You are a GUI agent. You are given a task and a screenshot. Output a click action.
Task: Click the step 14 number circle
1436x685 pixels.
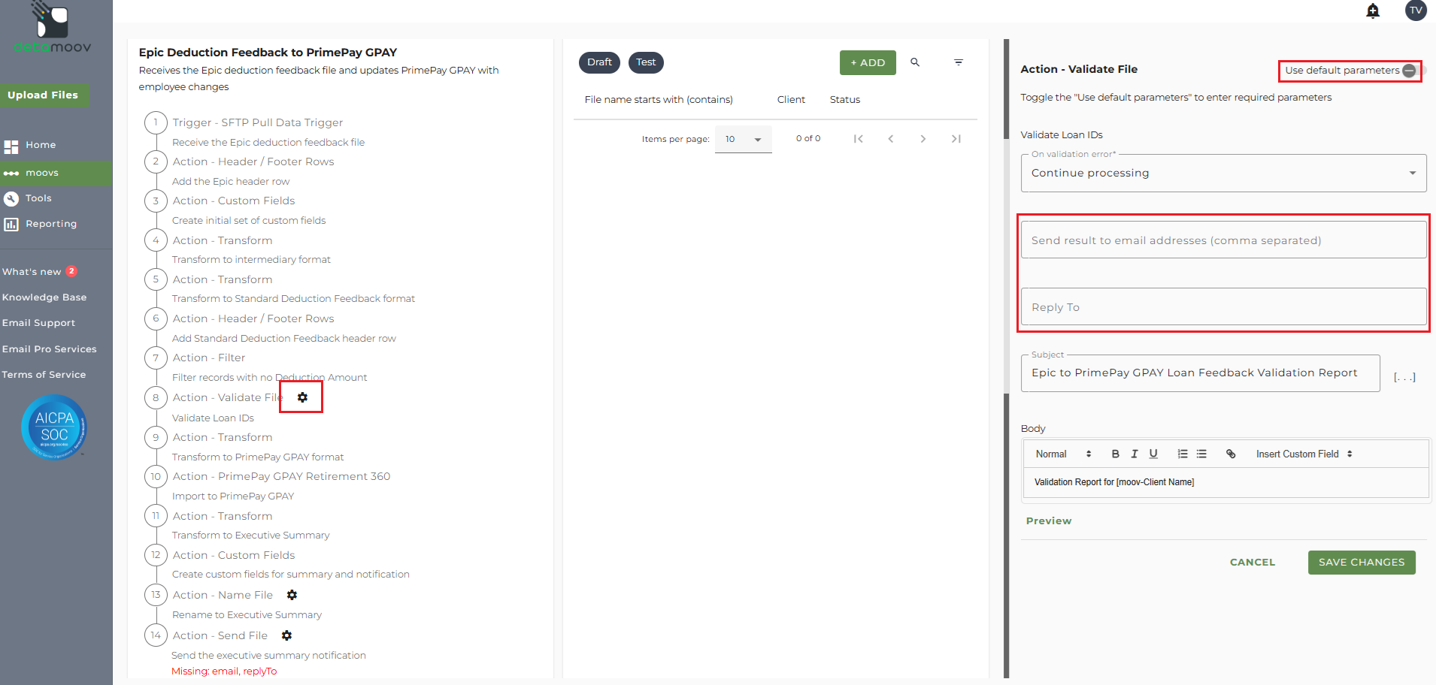tap(156, 635)
